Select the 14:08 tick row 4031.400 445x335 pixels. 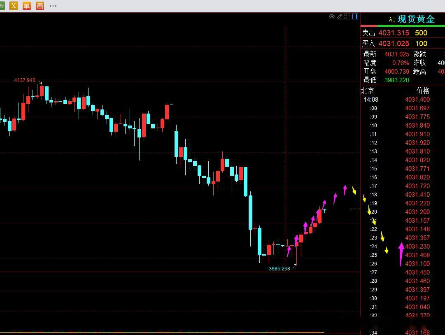tap(396, 100)
